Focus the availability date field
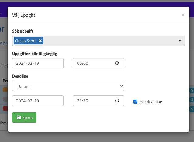 [x=38, y=64]
